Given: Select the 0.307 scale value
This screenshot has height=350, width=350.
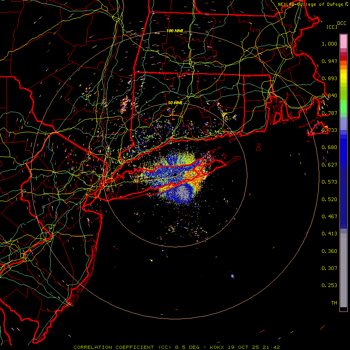Looking at the screenshot, I should click(x=329, y=268).
